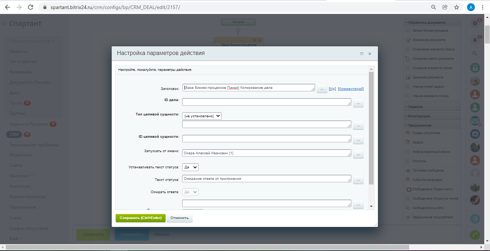
Task: Open the Устанавливать текст статуса dropdown
Action: (190, 167)
